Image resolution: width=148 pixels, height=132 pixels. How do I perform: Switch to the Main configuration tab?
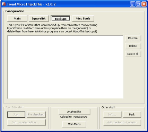pyautogui.click(x=17, y=18)
